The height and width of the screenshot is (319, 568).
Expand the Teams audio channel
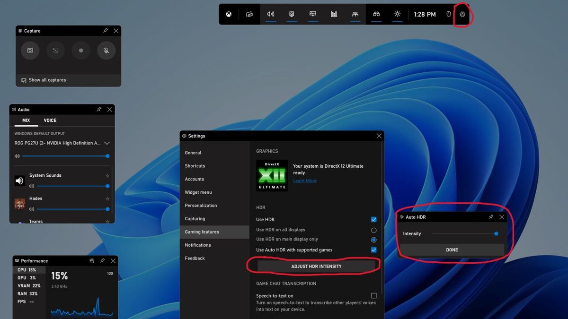pos(107,221)
